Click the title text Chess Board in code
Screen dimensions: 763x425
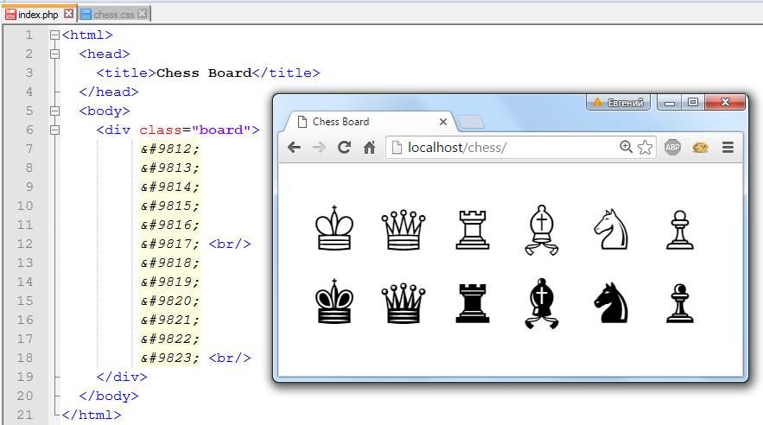tap(204, 73)
